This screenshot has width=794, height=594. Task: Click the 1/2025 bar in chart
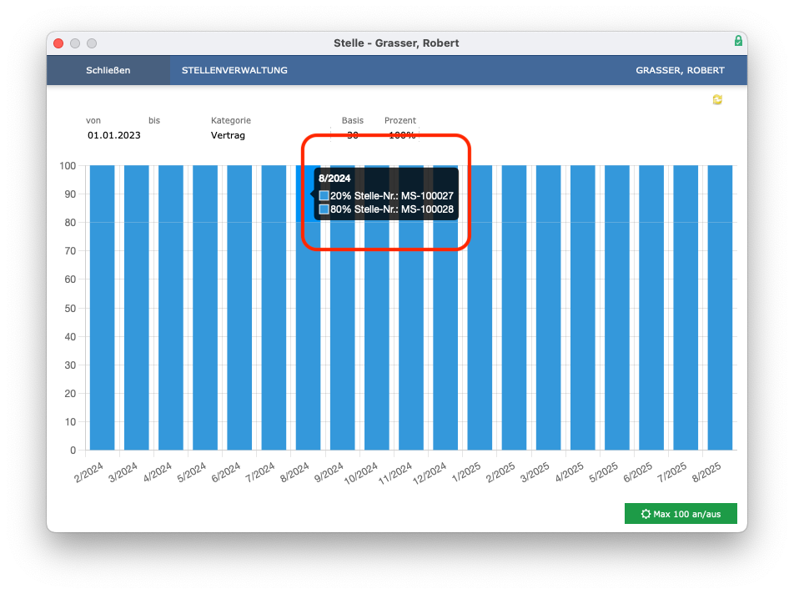click(480, 307)
